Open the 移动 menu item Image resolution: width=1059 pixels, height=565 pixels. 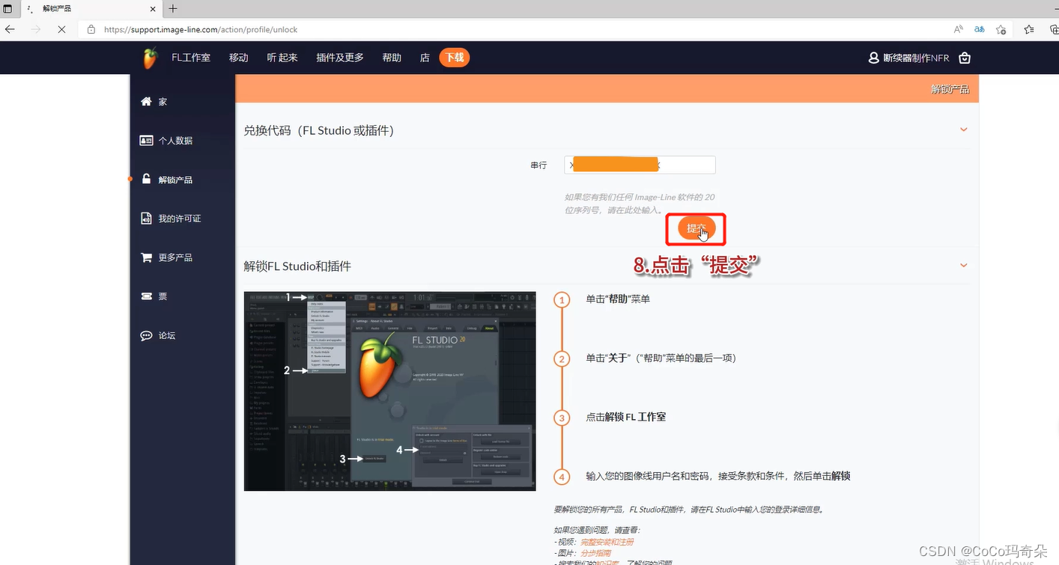(239, 58)
